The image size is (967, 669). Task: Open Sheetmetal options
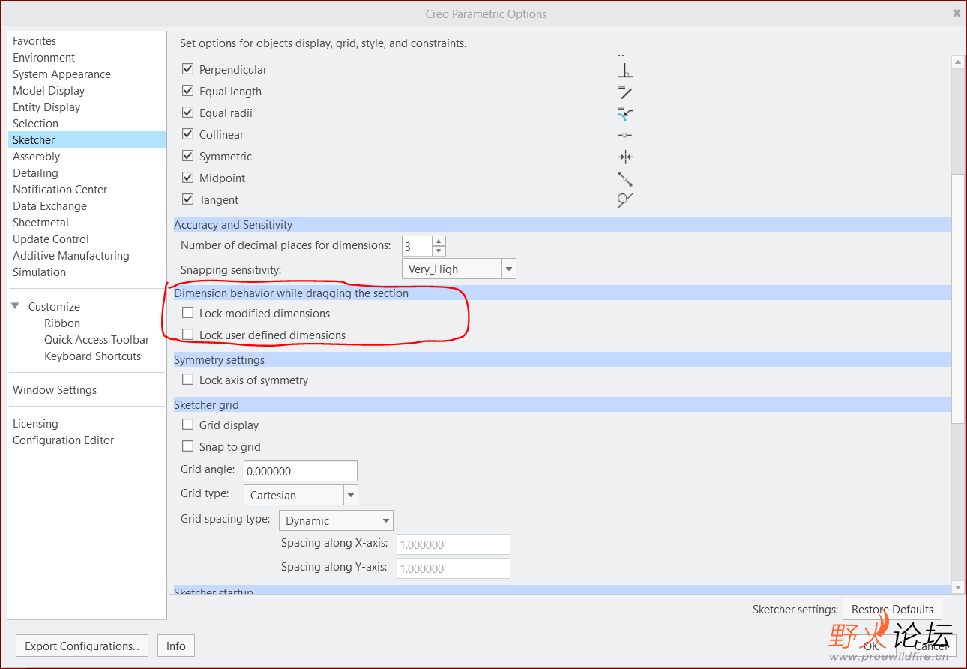coord(40,223)
